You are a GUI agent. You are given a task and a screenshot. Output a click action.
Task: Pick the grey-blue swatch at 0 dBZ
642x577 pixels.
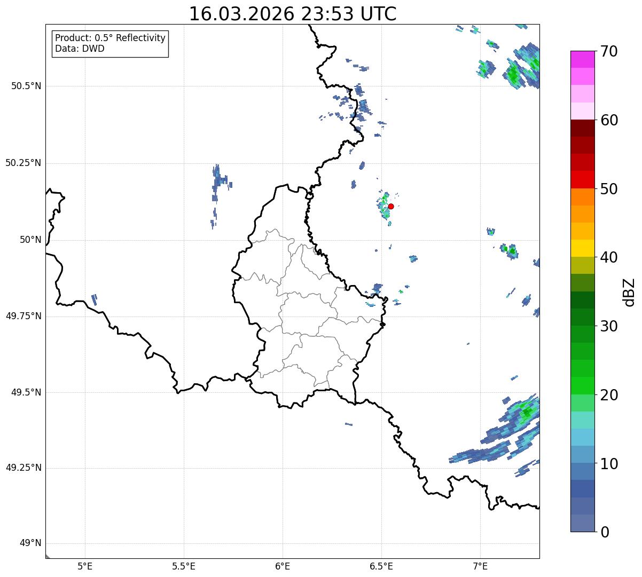point(582,523)
